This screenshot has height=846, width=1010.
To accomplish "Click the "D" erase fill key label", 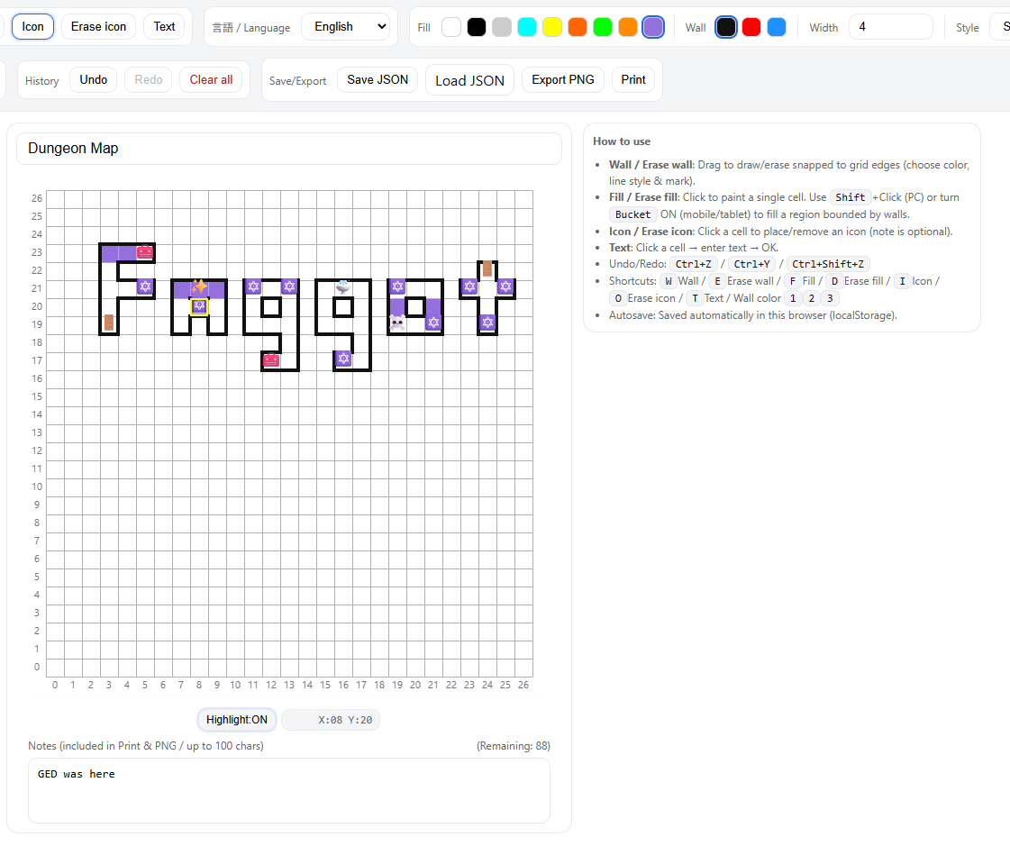I will point(834,281).
